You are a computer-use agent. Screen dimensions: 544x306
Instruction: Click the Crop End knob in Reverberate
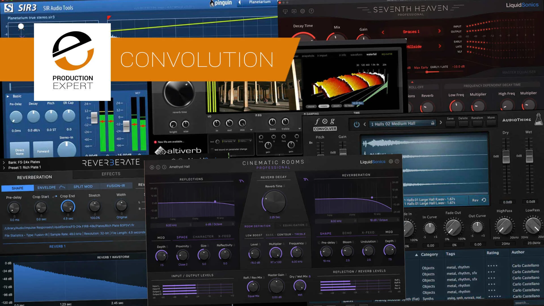68,207
